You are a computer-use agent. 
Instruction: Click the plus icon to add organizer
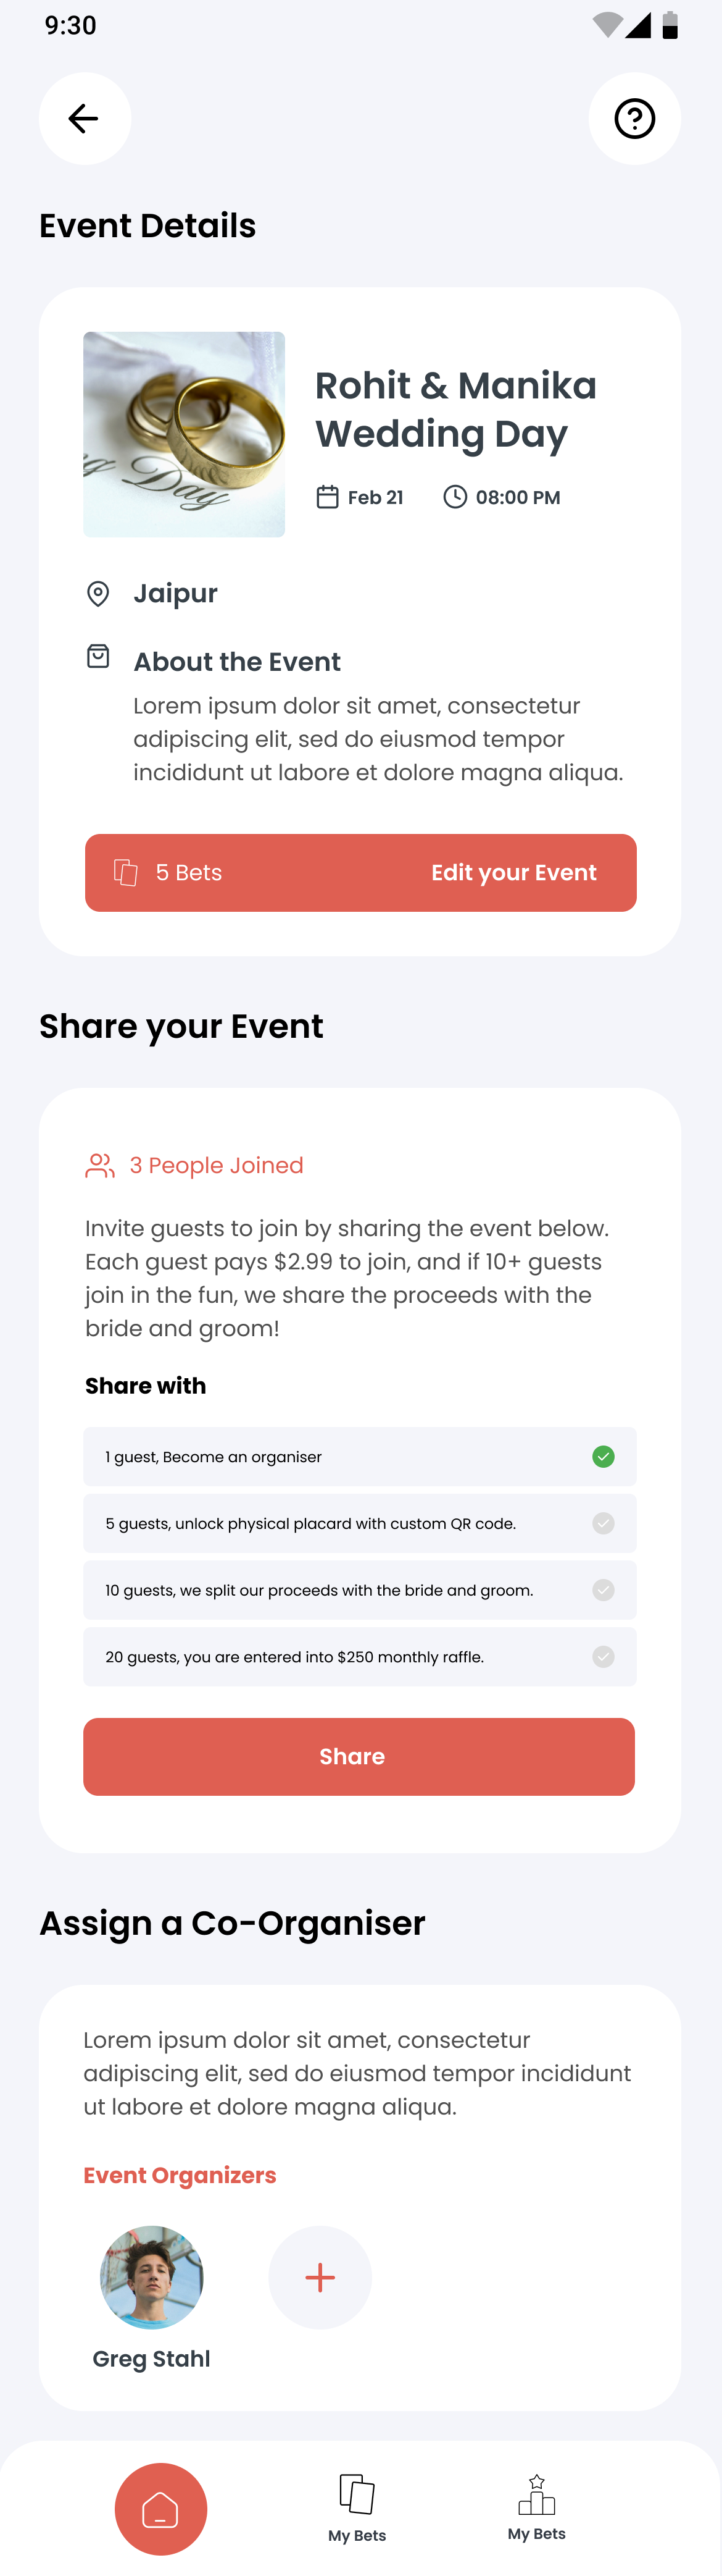(320, 2277)
